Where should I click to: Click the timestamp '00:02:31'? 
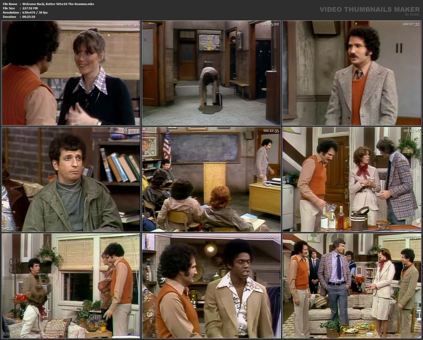tap(130, 24)
